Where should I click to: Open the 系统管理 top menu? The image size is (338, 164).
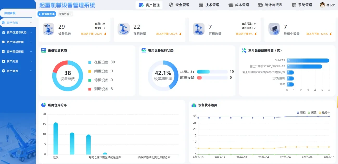(302, 5)
